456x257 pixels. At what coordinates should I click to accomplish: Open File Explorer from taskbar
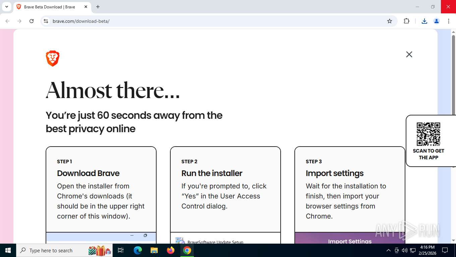[154, 250]
